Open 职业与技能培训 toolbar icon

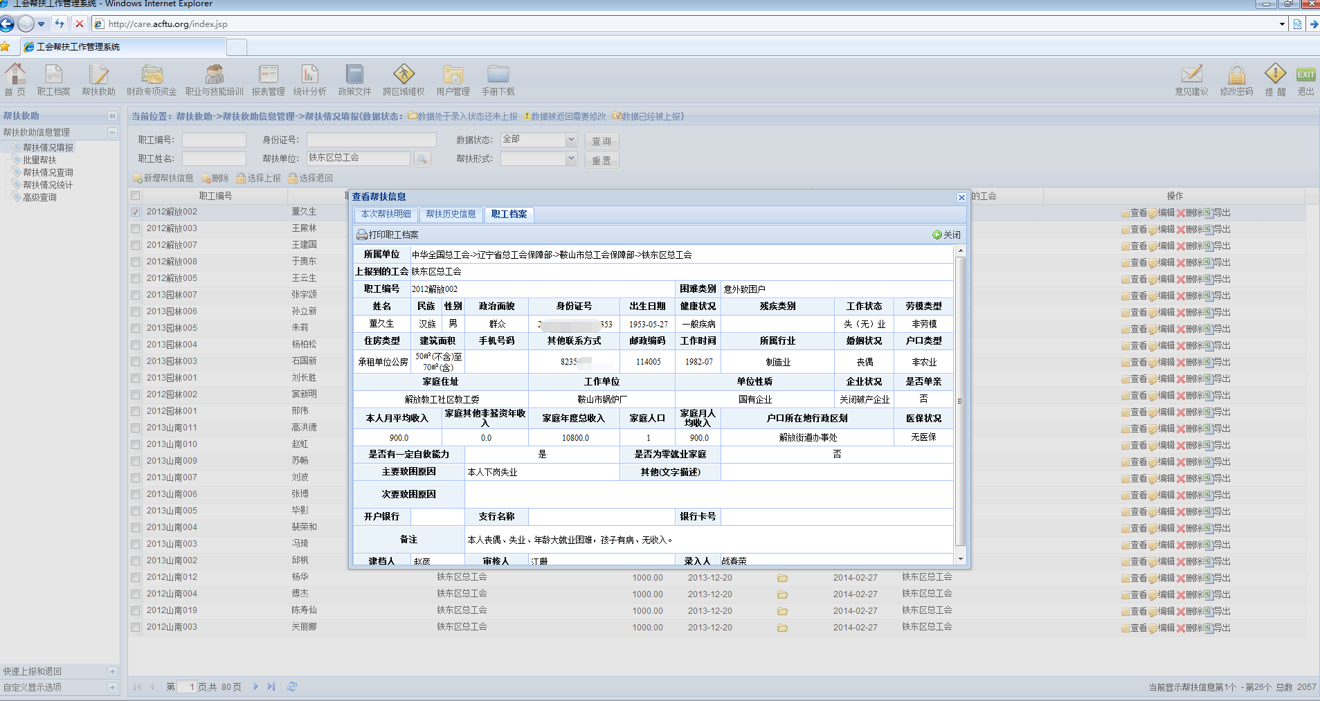pos(214,80)
